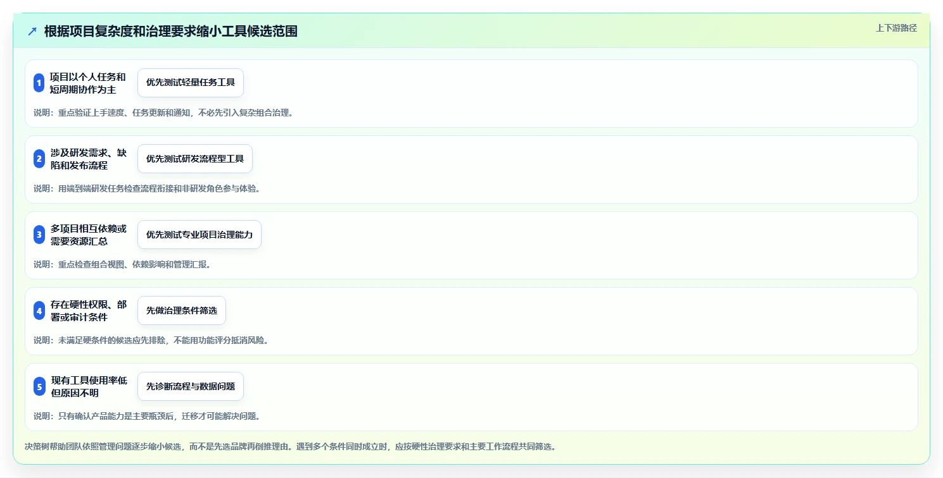Choose the 优先测试专业项目治理能力 button

199,235
